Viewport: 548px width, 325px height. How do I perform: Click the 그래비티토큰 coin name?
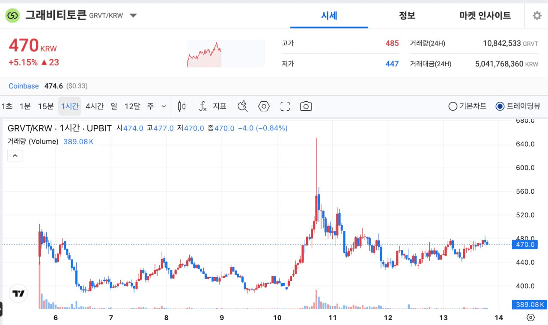[56, 16]
